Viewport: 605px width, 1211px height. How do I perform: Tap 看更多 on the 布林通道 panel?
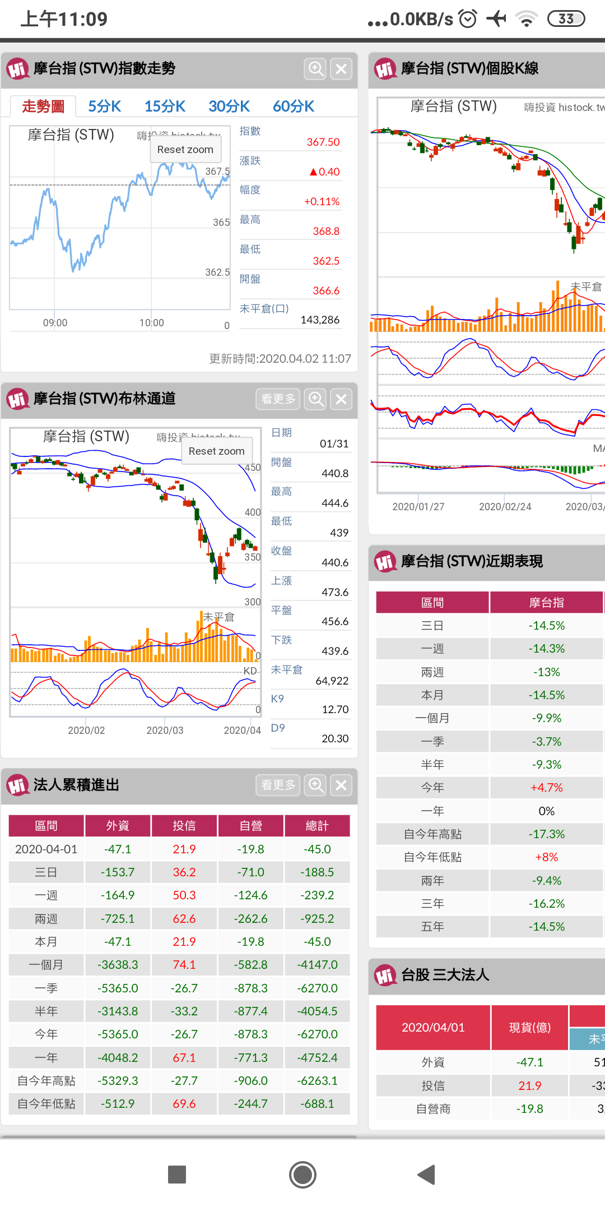[x=278, y=399]
